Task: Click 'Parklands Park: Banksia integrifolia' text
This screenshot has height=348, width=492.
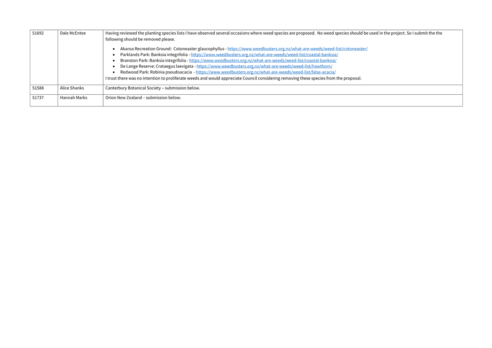Action: pyautogui.click(x=154, y=55)
